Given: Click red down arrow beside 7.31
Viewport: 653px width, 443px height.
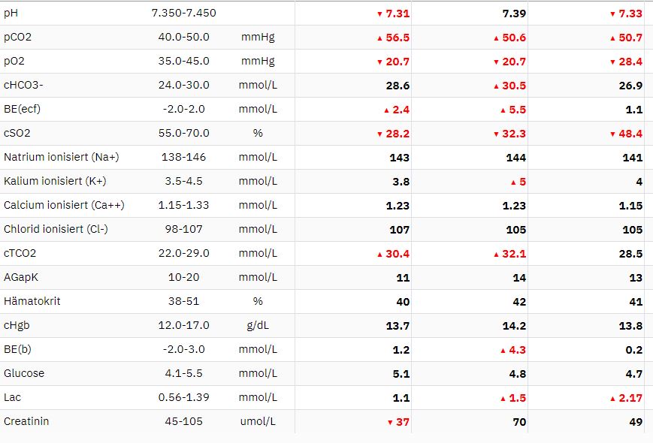Looking at the screenshot, I should [x=379, y=14].
